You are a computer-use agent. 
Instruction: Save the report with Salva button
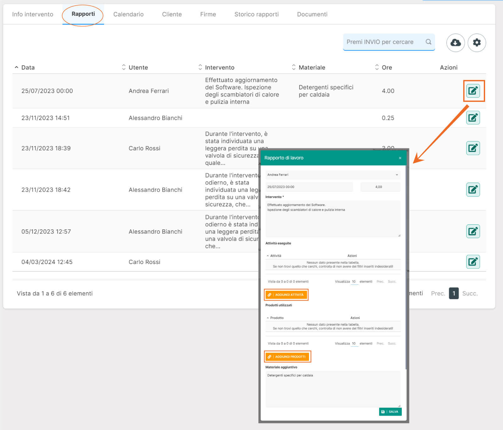[x=390, y=411]
